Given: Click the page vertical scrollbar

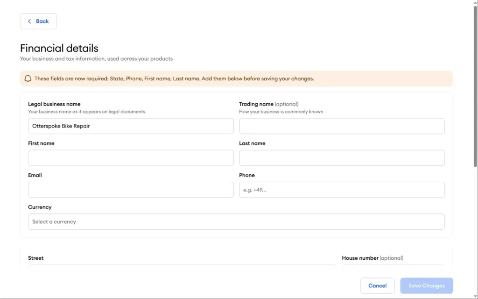Looking at the screenshot, I should 475,87.
